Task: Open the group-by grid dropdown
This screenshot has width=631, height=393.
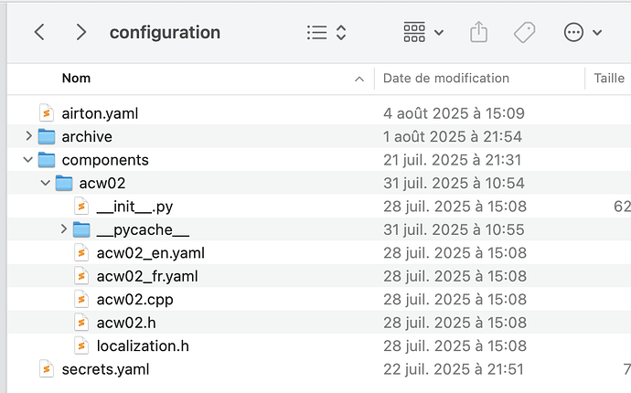Action: point(423,33)
